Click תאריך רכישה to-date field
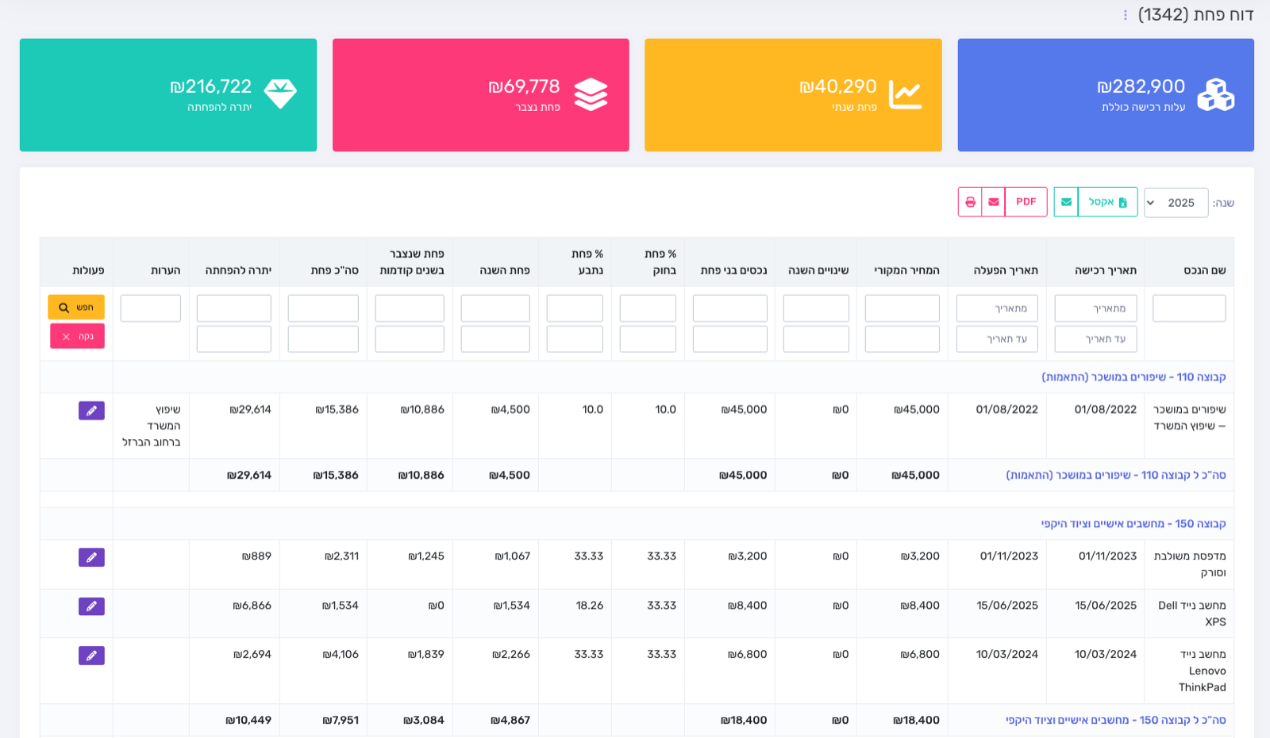The image size is (1270, 738). coord(1095,338)
